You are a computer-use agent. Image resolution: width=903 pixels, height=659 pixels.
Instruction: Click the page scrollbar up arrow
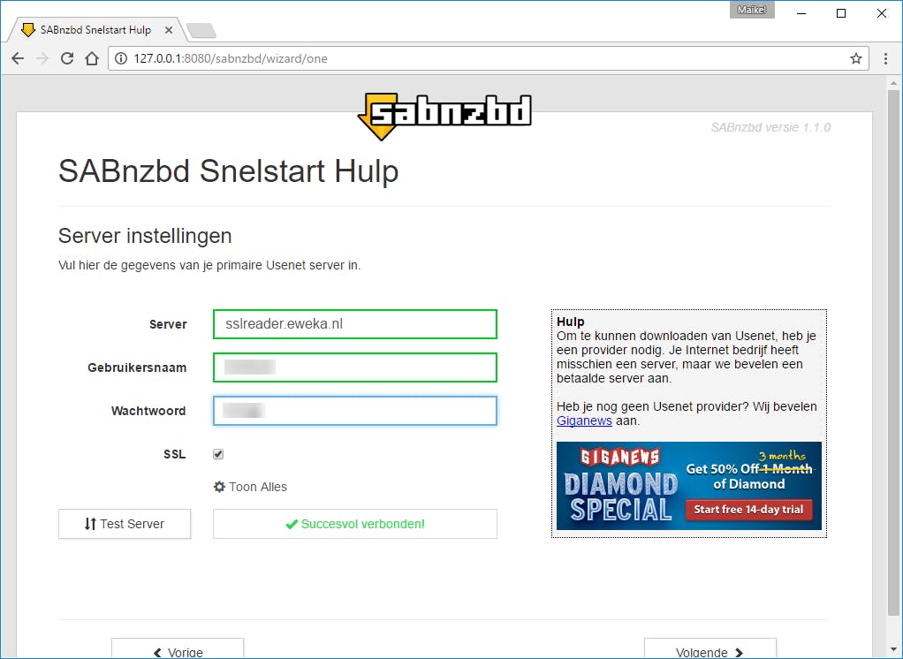(x=893, y=83)
